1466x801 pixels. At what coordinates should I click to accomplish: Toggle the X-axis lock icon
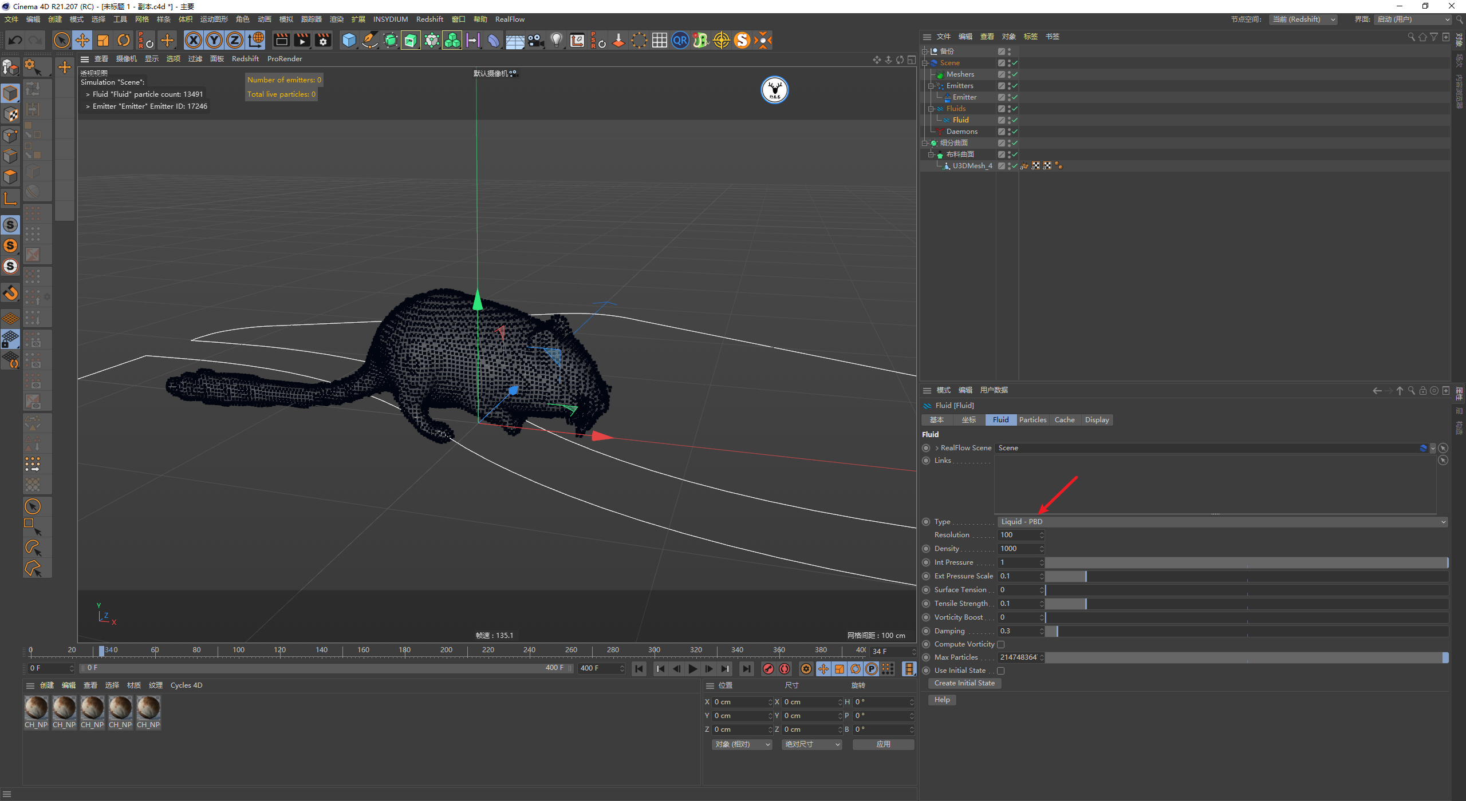click(x=194, y=40)
